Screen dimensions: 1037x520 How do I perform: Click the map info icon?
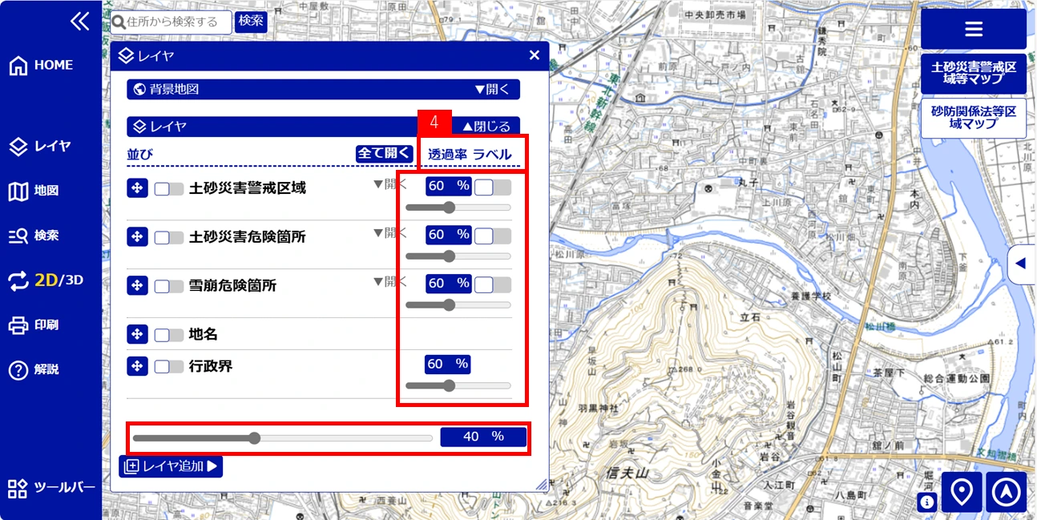coord(927,502)
